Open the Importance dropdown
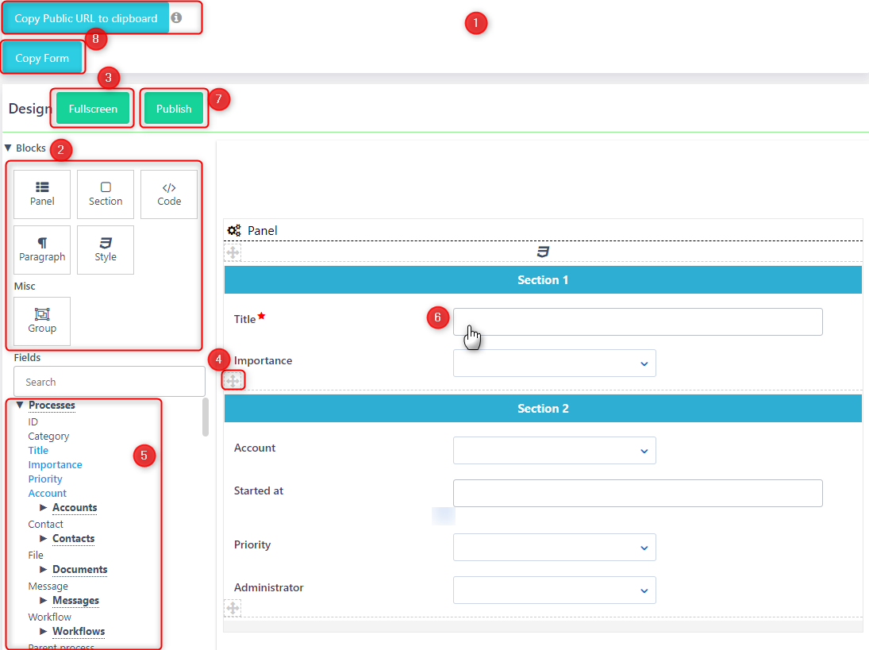The height and width of the screenshot is (650, 869). tap(555, 363)
